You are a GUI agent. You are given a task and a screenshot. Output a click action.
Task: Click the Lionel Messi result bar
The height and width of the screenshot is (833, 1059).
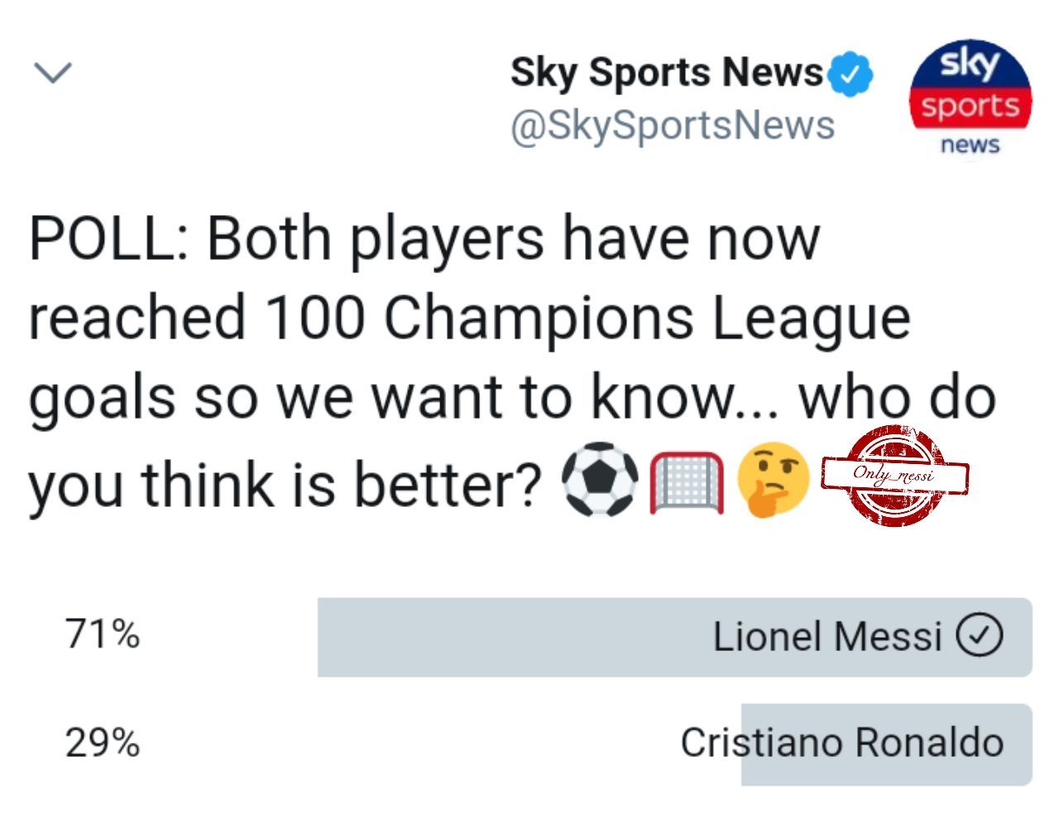click(x=675, y=637)
